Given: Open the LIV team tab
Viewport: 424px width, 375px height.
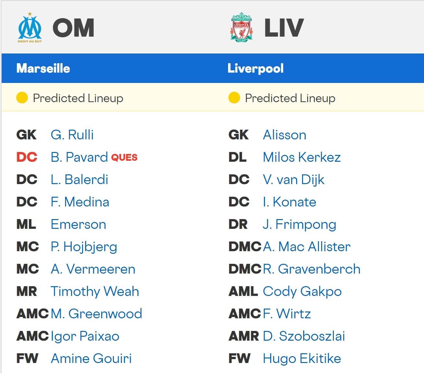Looking at the screenshot, I should click(x=283, y=28).
